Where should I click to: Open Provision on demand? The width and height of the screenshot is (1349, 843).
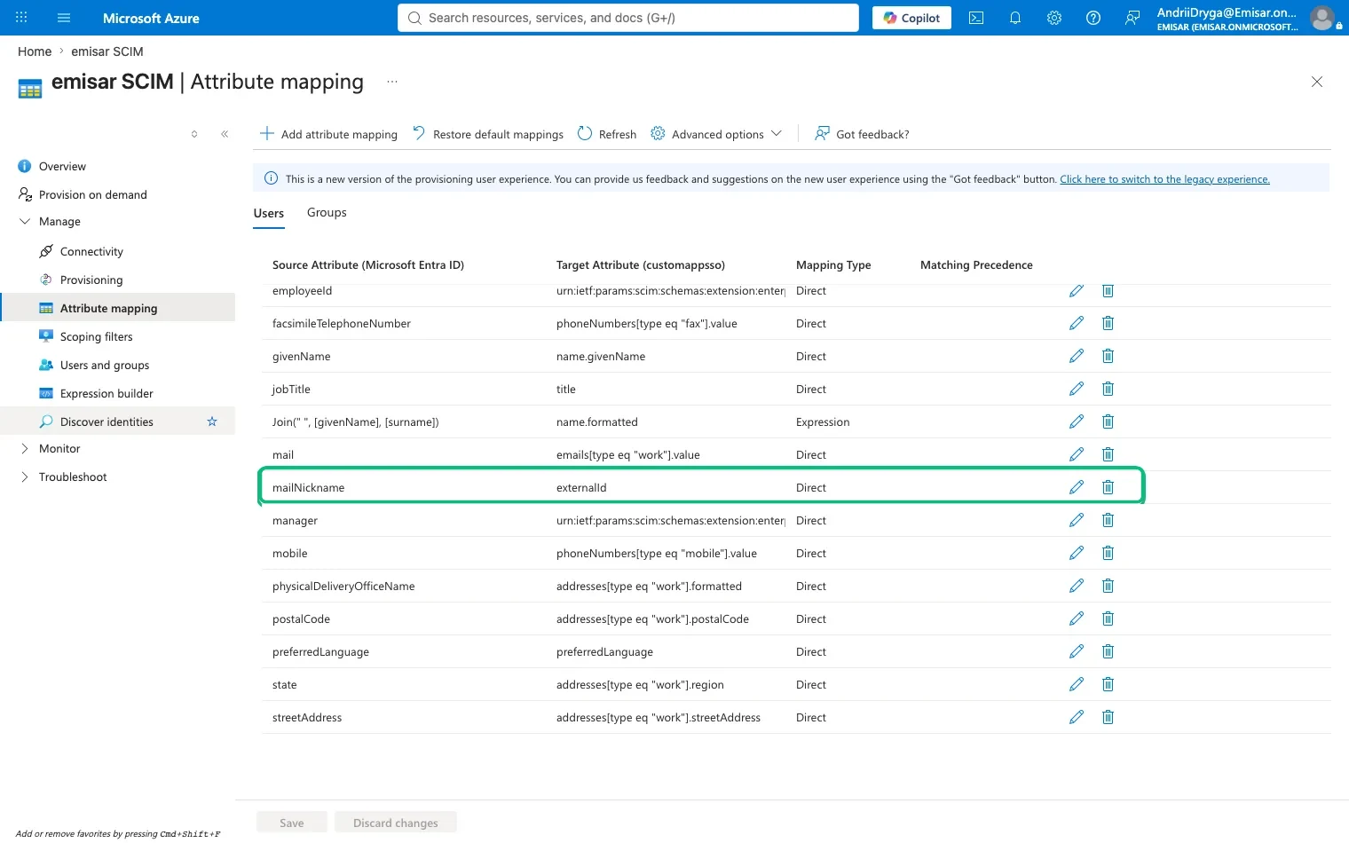tap(93, 194)
